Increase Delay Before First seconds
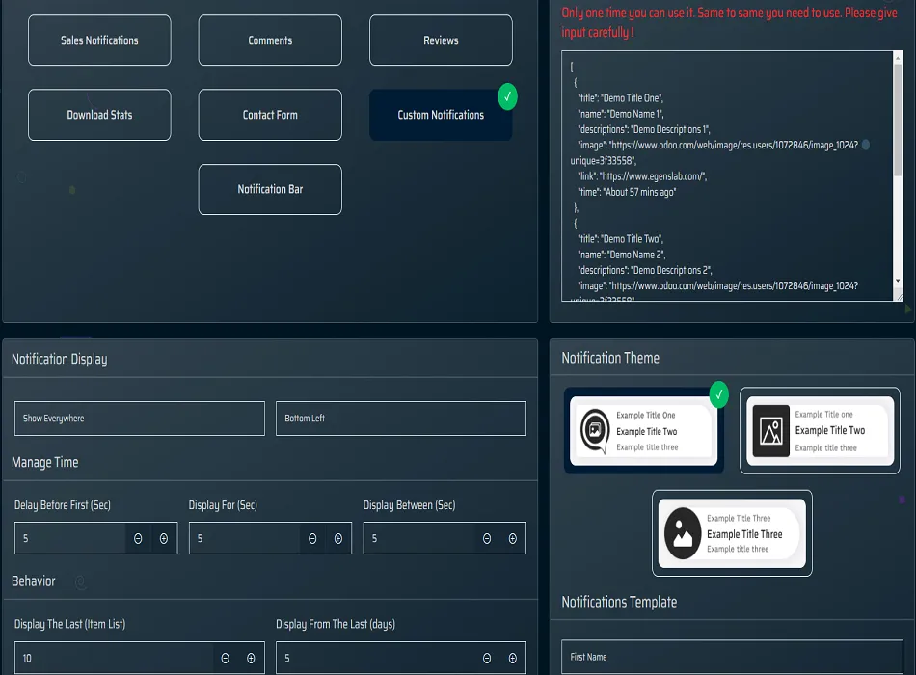The image size is (916, 675). click(164, 539)
